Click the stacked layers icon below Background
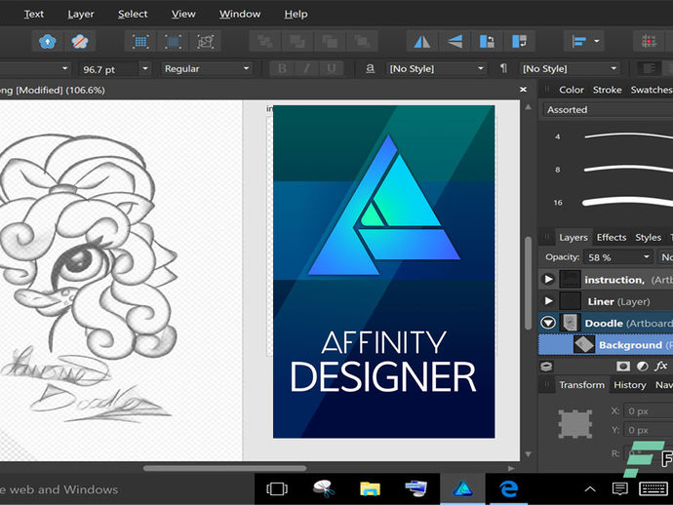Screen dimensions: 673x505 546,367
